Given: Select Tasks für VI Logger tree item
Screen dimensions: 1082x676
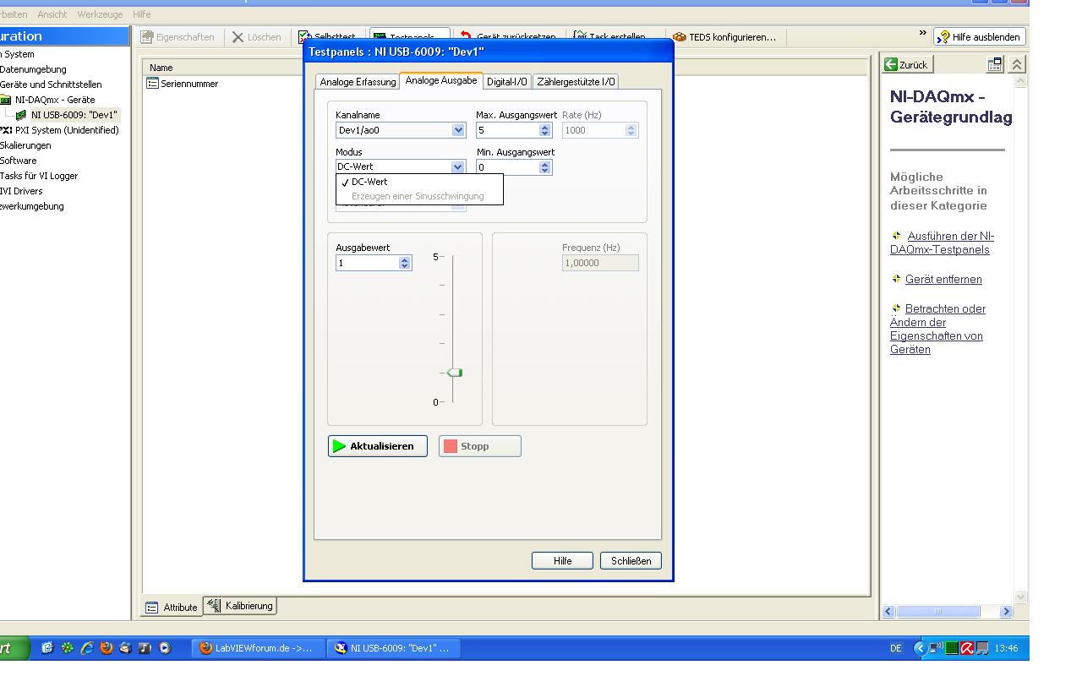Looking at the screenshot, I should point(39,176).
